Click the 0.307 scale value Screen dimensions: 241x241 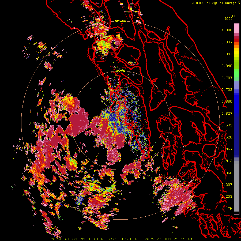pos(227,184)
